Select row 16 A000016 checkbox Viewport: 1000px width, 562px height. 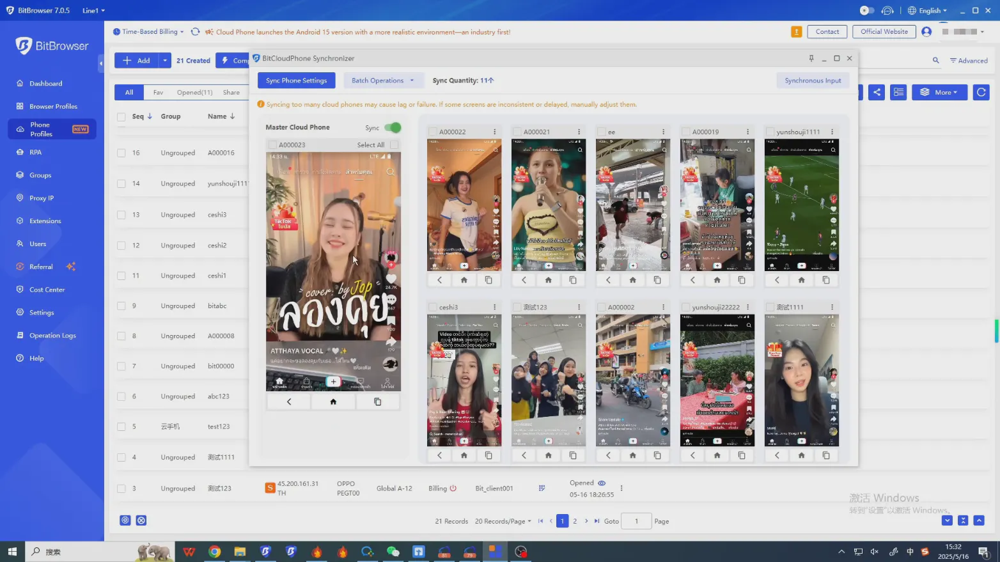click(x=121, y=153)
